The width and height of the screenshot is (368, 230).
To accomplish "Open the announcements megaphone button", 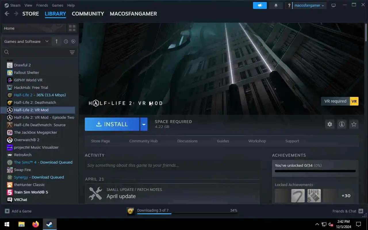I will [x=260, y=5].
